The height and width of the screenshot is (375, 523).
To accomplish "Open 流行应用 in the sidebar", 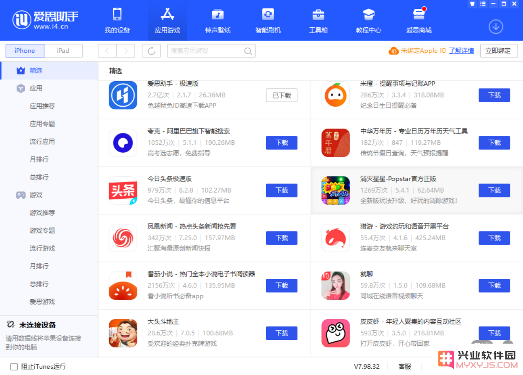I will pos(42,142).
